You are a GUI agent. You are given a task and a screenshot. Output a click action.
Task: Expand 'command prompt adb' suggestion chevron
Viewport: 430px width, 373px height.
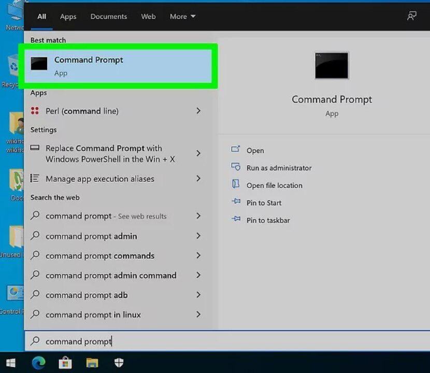click(x=198, y=295)
